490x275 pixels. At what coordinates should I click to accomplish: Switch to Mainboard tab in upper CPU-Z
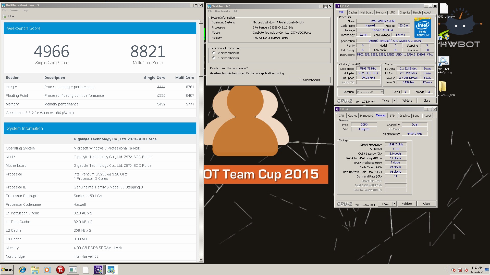click(x=367, y=12)
